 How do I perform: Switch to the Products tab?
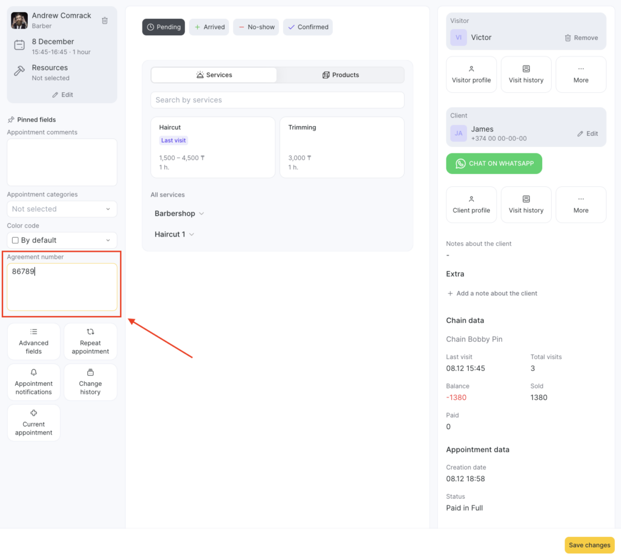click(340, 75)
